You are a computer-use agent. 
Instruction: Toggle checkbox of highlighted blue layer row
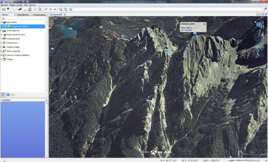point(5,26)
